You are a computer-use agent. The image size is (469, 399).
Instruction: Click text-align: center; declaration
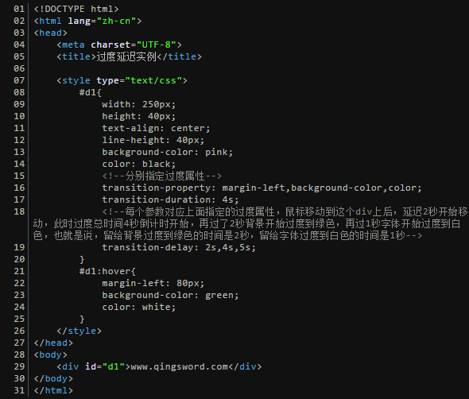[x=156, y=128]
